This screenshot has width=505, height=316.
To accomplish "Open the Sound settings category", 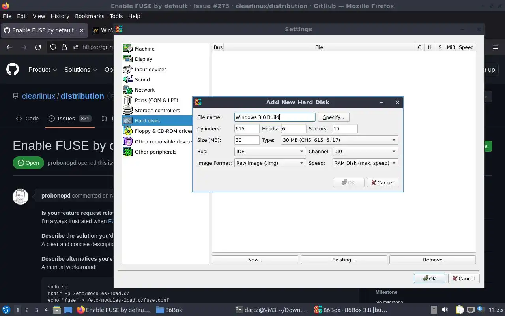I will pos(142,79).
